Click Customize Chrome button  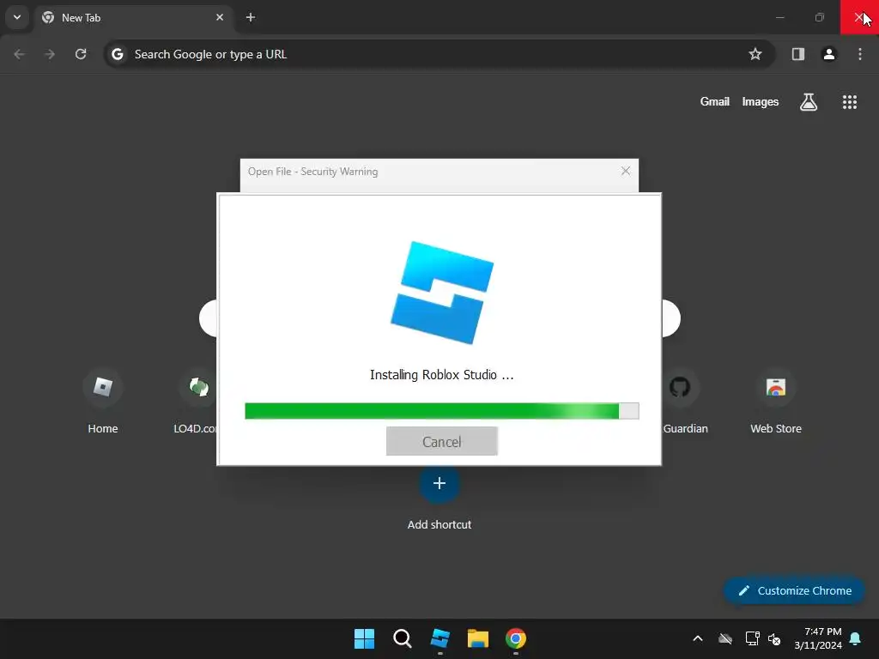(x=794, y=590)
